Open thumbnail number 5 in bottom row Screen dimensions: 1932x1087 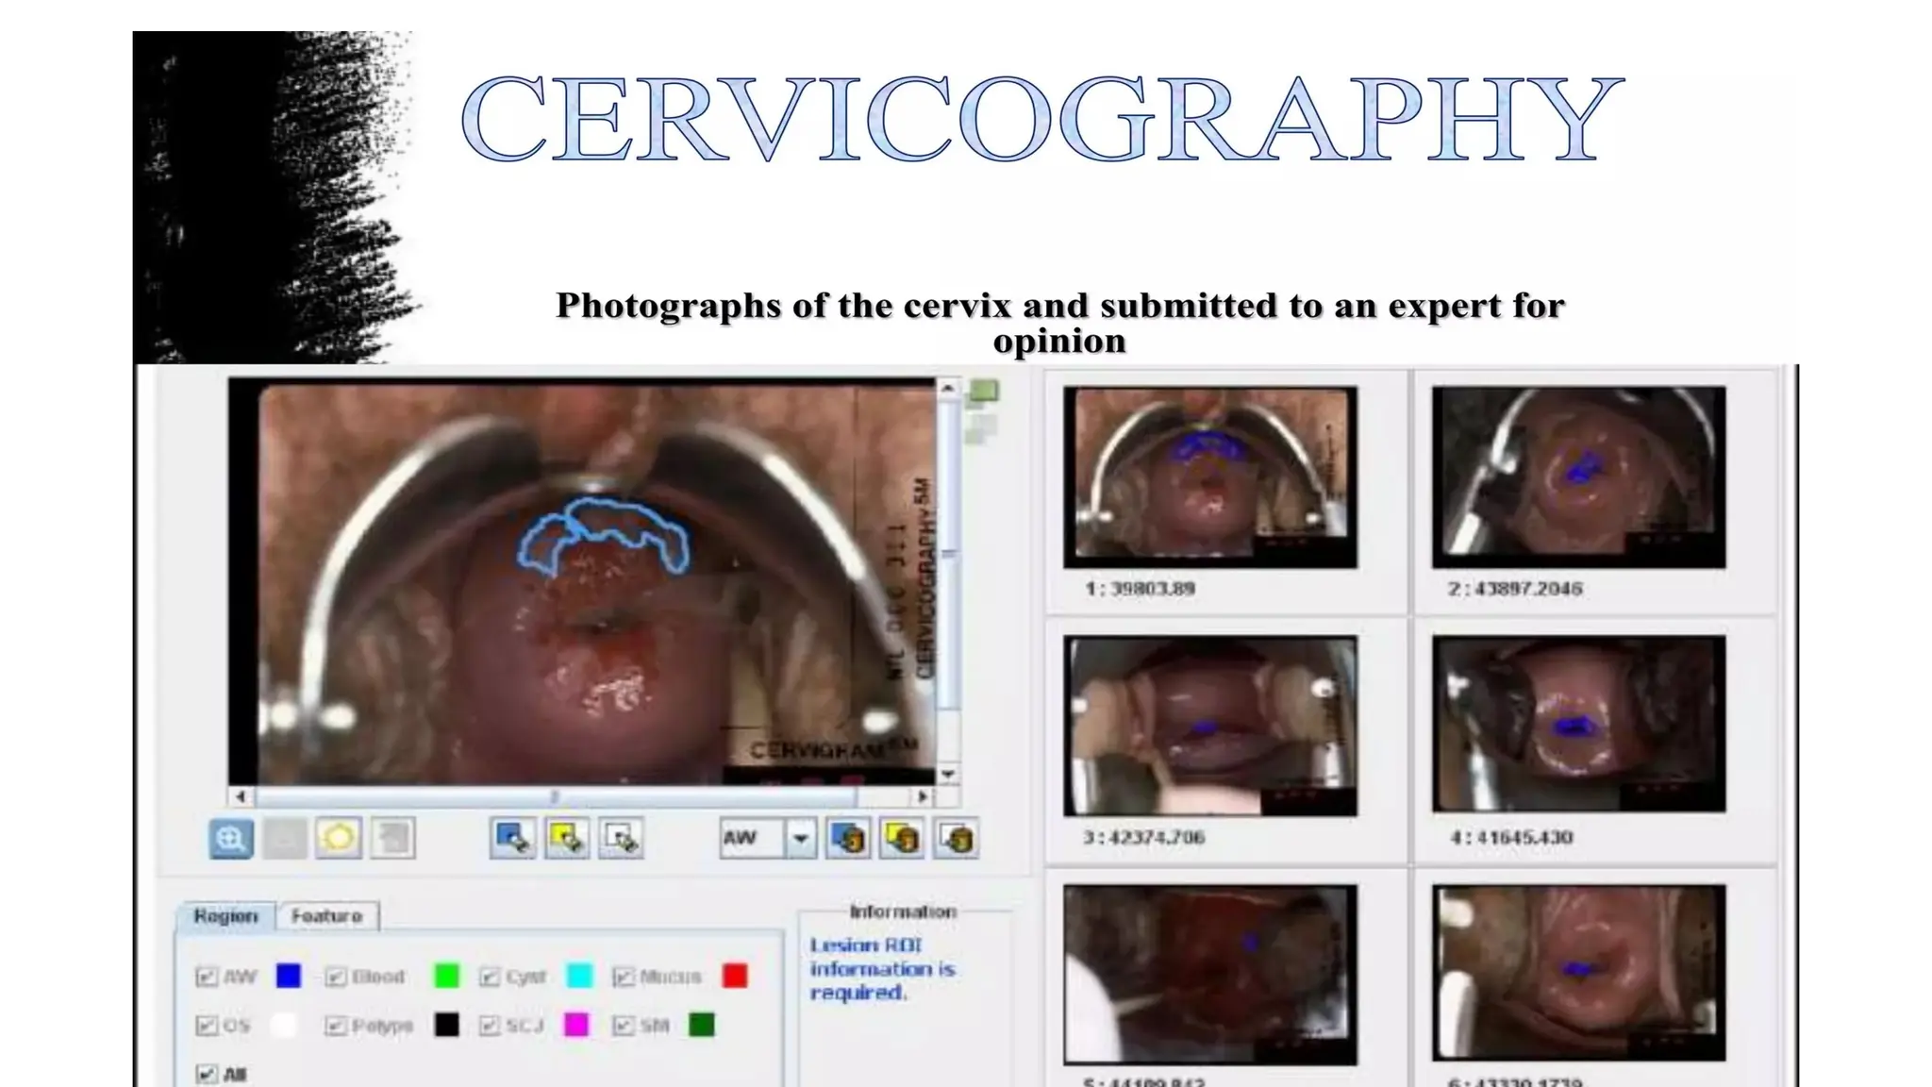tap(1210, 975)
